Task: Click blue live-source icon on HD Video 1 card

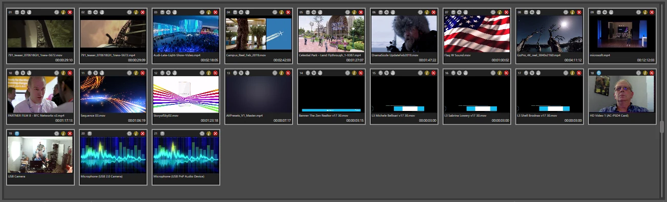Action: pyautogui.click(x=599, y=73)
